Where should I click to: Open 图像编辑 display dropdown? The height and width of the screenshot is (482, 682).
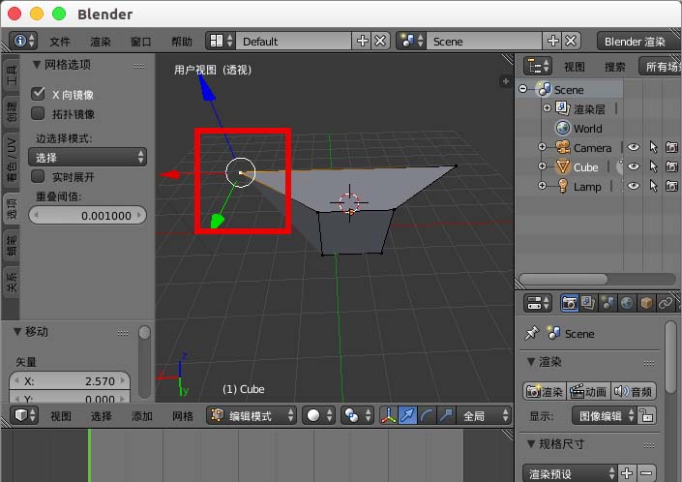pos(605,416)
